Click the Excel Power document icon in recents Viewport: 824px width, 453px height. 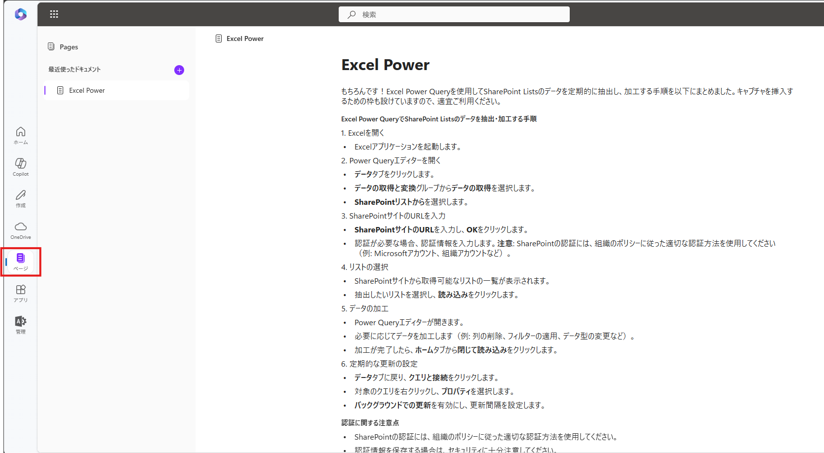pyautogui.click(x=60, y=90)
